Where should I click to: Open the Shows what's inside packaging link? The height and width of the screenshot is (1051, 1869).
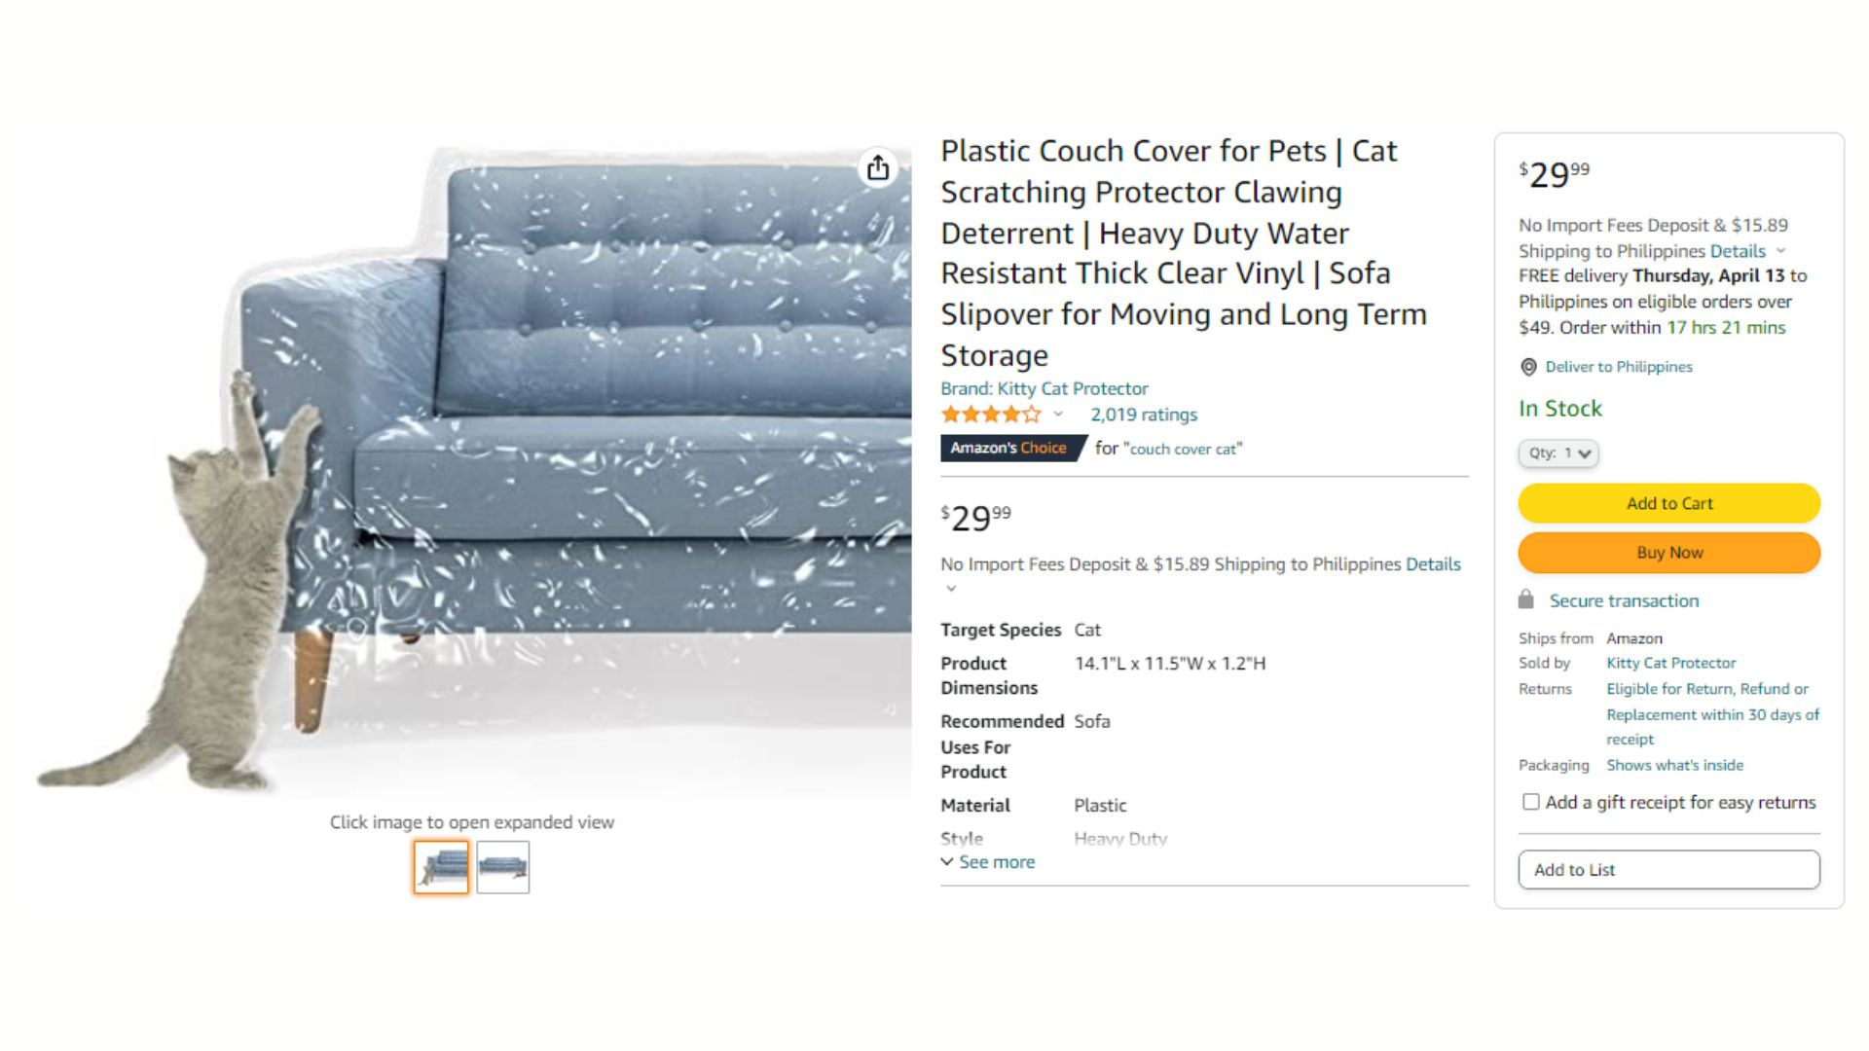(1674, 765)
